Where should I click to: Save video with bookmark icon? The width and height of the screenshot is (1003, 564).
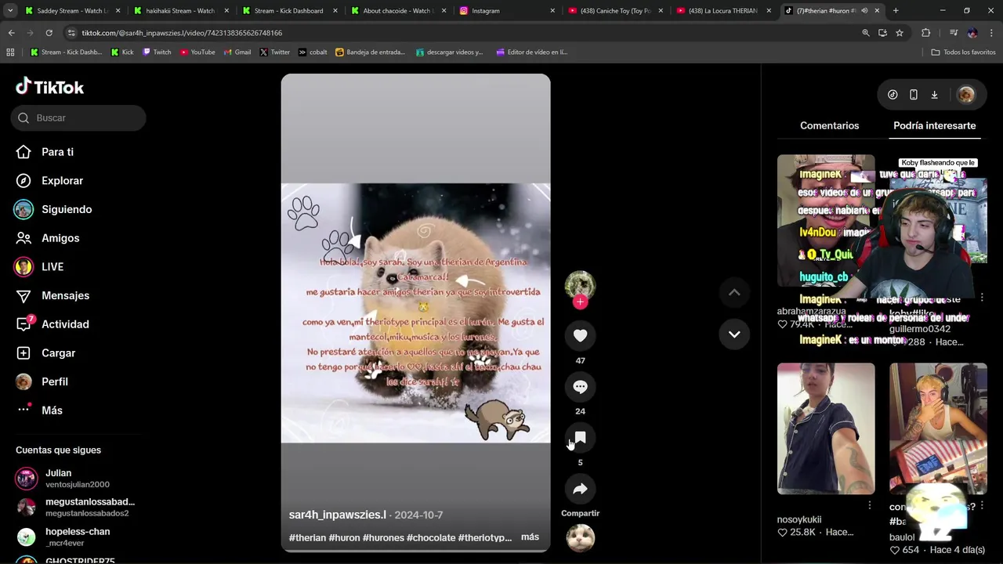(x=580, y=437)
